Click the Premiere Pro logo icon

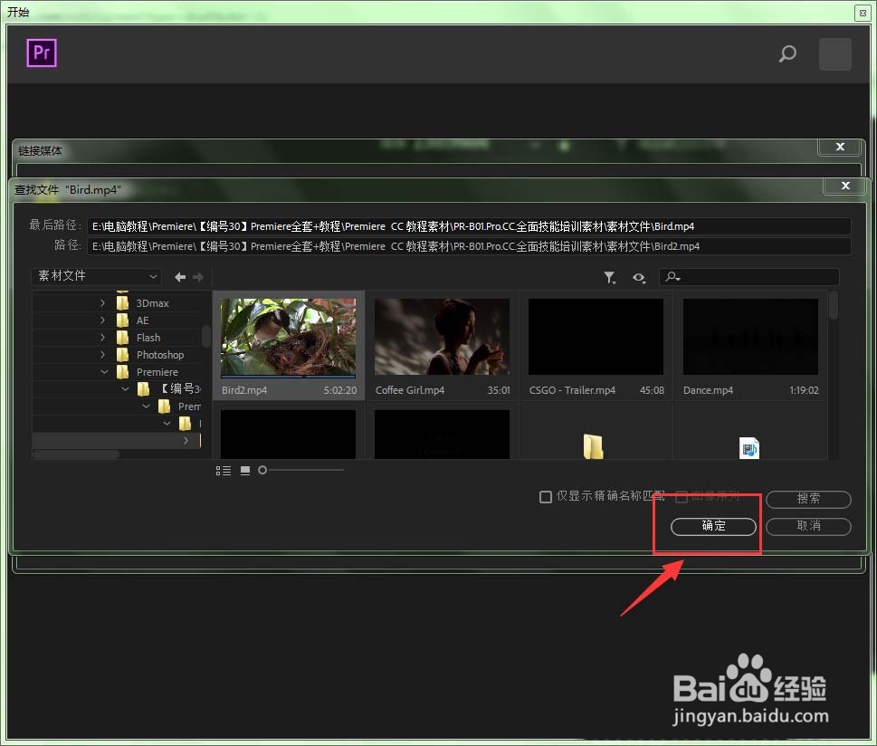(42, 53)
